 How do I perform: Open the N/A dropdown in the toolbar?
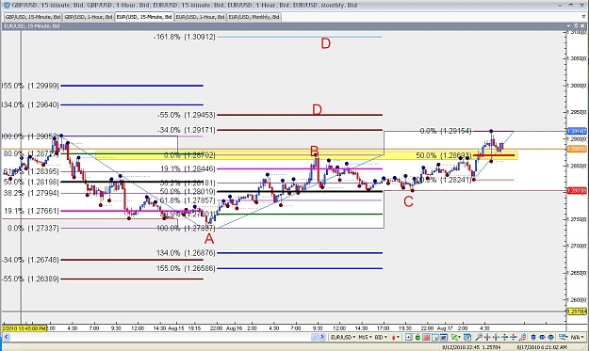point(577,337)
